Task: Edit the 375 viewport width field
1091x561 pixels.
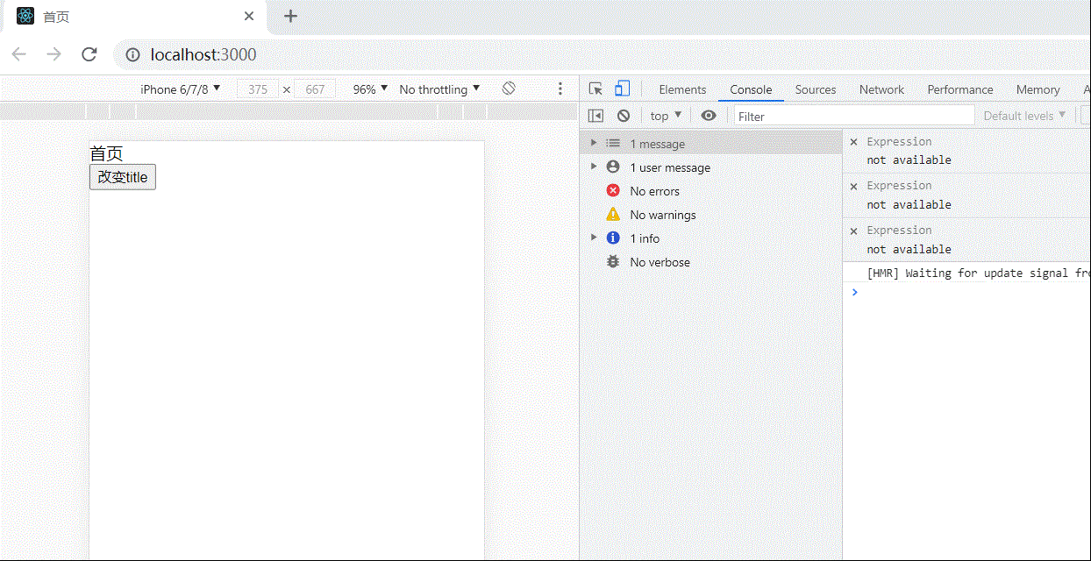Action: click(258, 89)
